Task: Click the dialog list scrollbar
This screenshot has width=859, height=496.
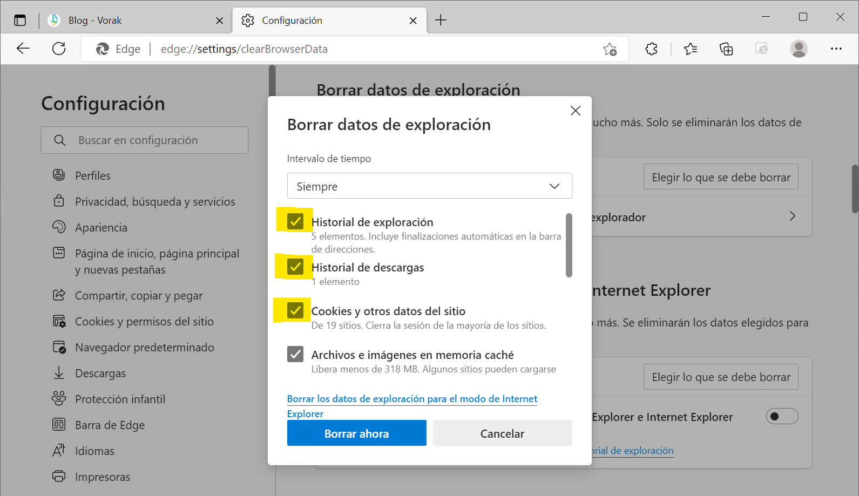Action: (x=569, y=245)
